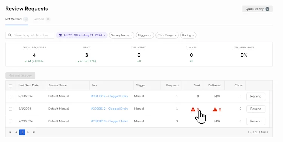Expand the Triggers filter dropdown
283x142 pixels.
(x=145, y=35)
